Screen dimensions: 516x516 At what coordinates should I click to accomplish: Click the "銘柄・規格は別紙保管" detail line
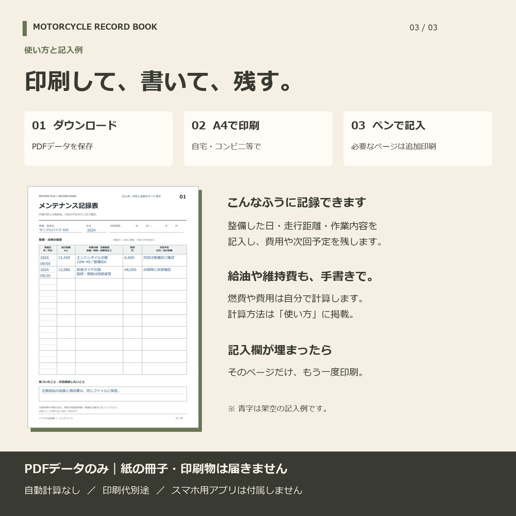[94, 274]
